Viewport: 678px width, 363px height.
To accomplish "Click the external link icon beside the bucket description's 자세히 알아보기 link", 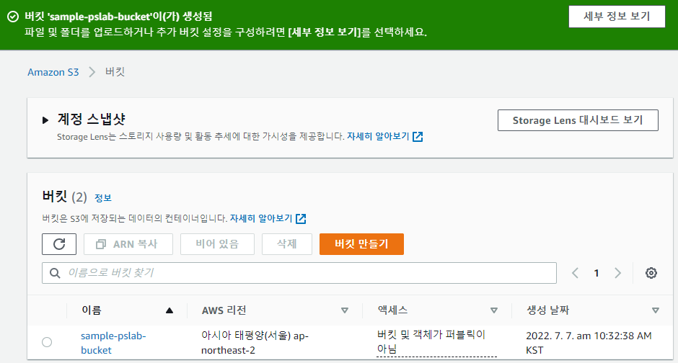I will [x=301, y=219].
